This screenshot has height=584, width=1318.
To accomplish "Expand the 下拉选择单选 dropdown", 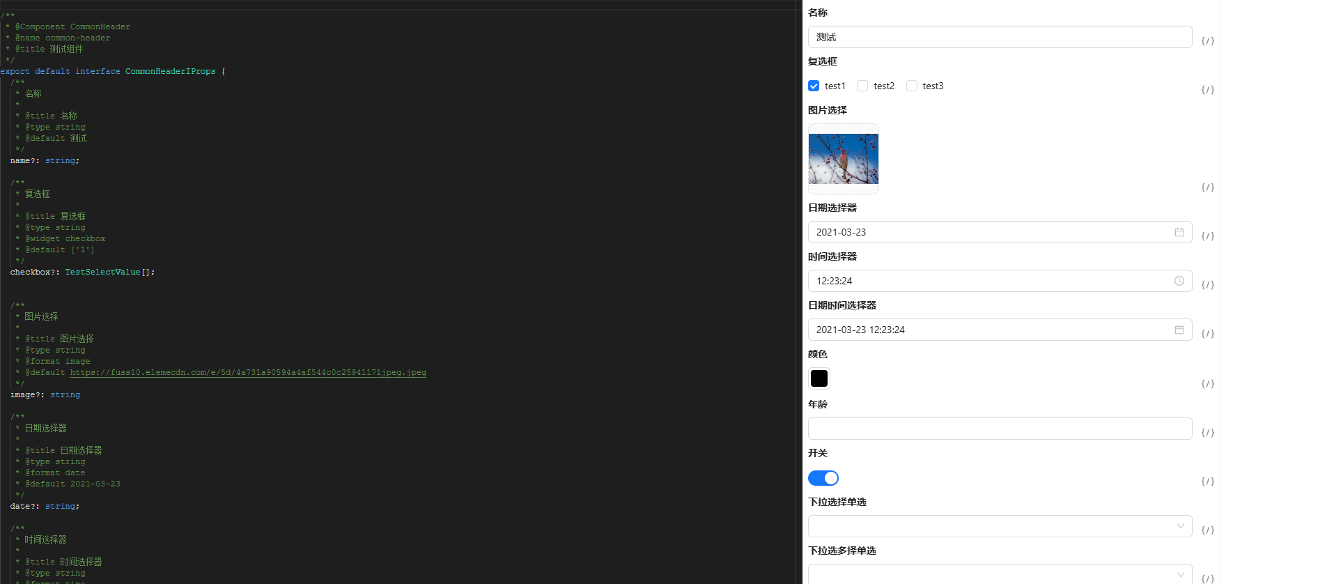I will pyautogui.click(x=1000, y=526).
